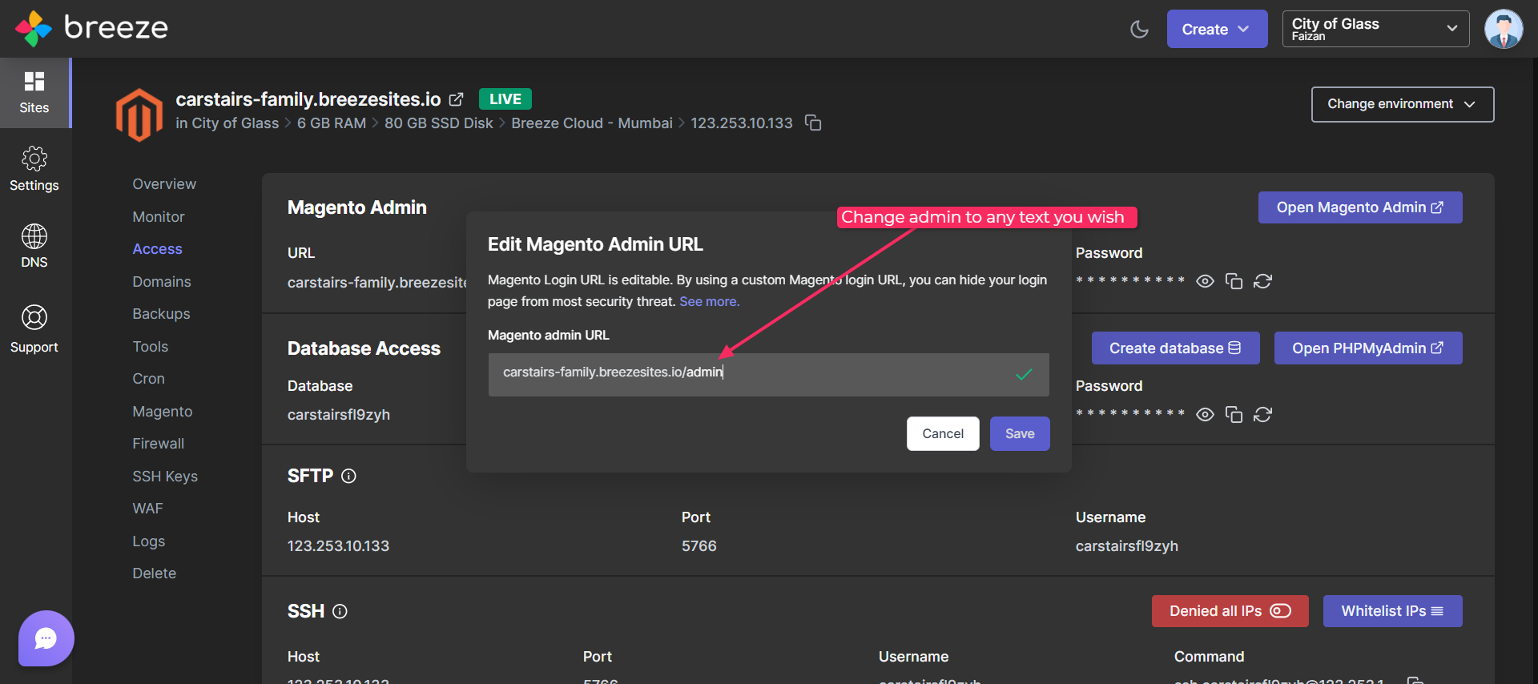Toggle Denied all IPs switch
Image resolution: width=1538 pixels, height=684 pixels.
click(x=1281, y=611)
